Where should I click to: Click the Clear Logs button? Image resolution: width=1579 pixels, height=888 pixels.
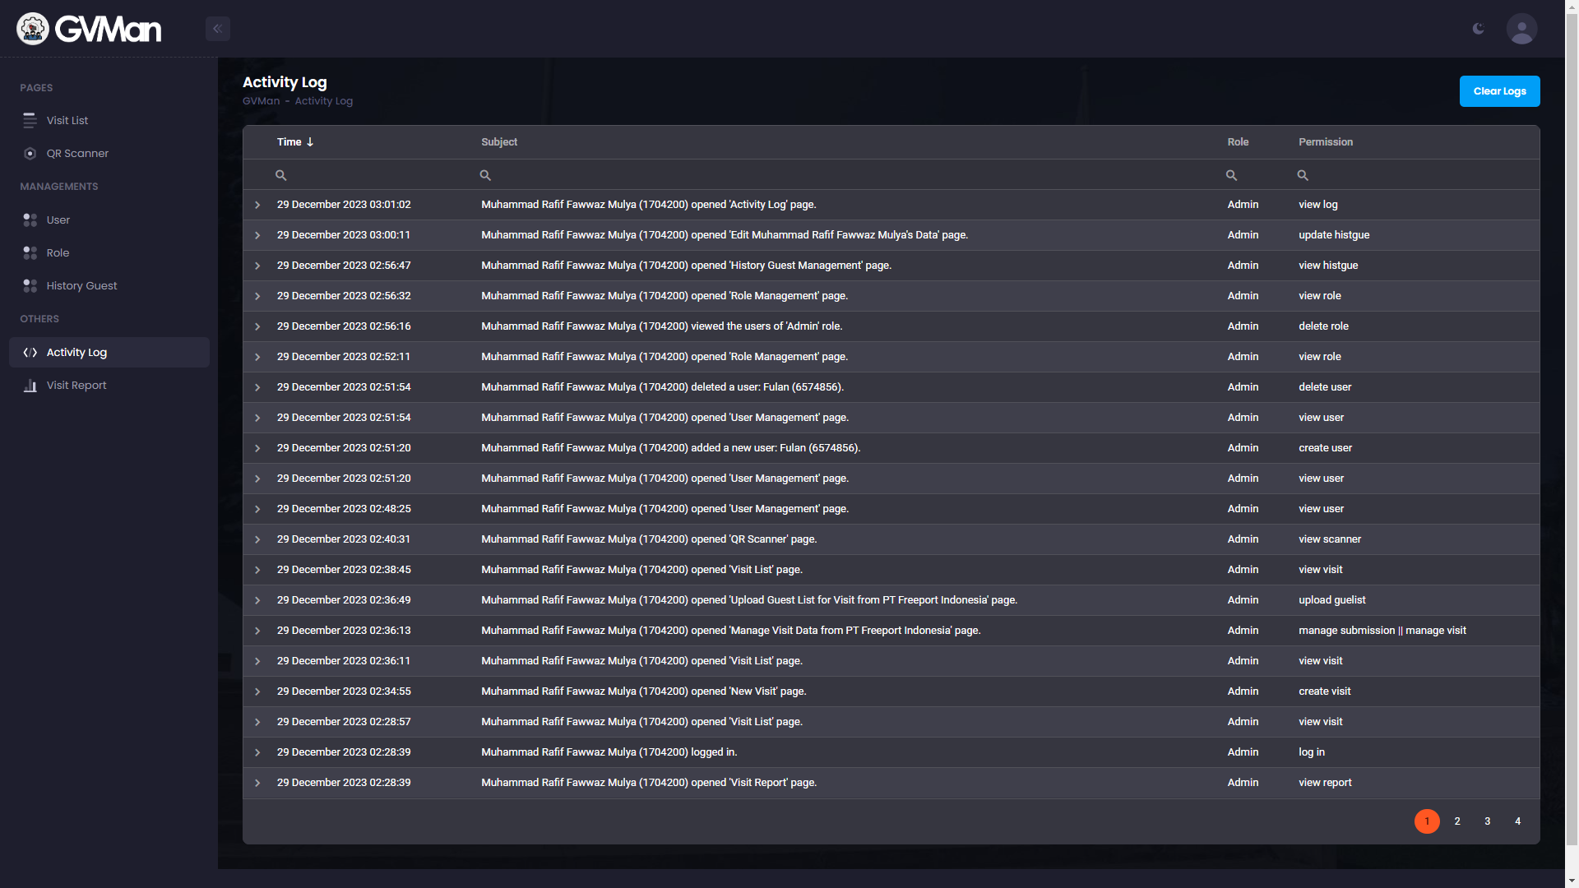click(1499, 91)
